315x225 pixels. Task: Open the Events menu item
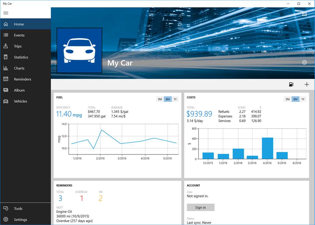26,35
